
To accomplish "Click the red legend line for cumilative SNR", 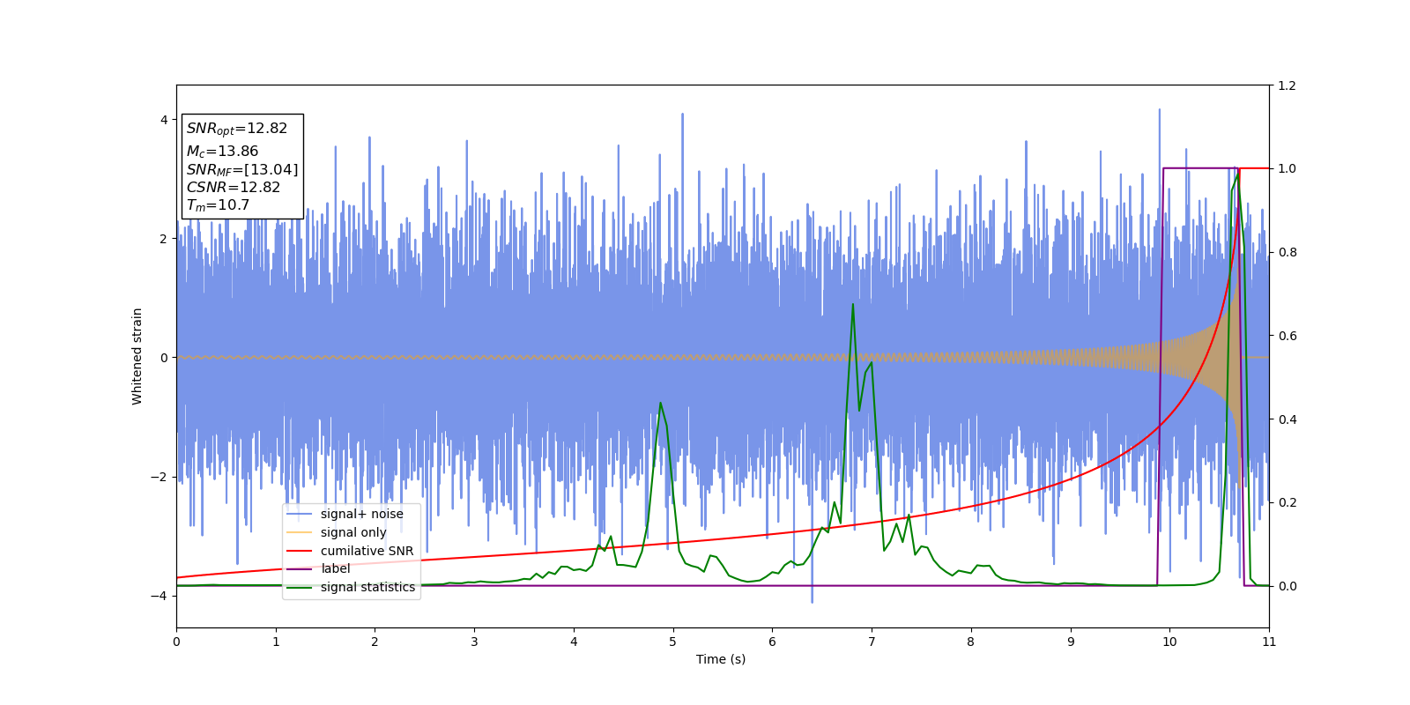I will tap(300, 551).
